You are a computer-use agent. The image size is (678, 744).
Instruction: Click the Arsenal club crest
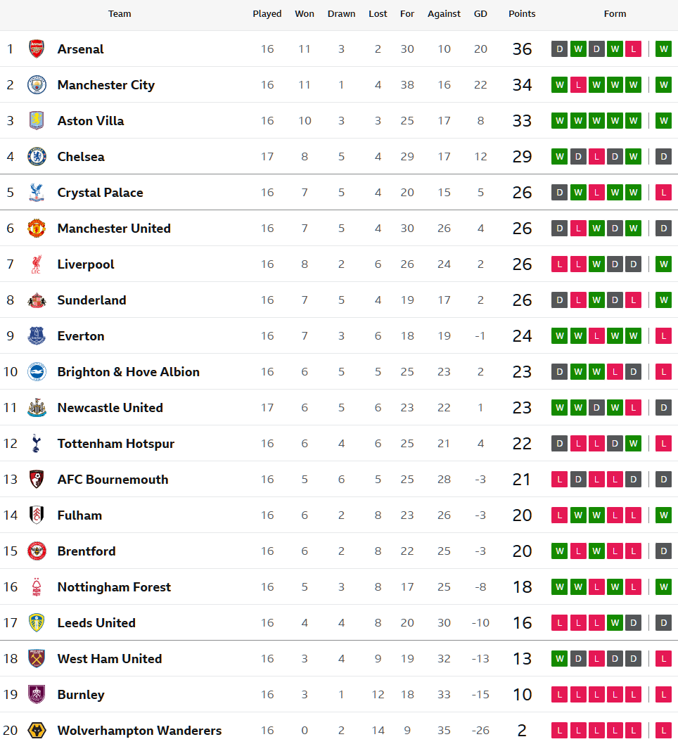pos(37,49)
